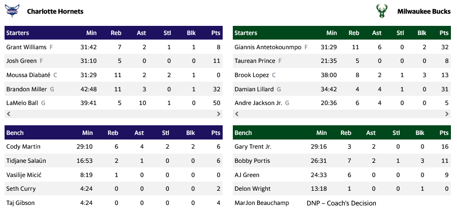The height and width of the screenshot is (210, 457).
Task: Click the Milwaukee Bucks team logo
Action: (382, 11)
